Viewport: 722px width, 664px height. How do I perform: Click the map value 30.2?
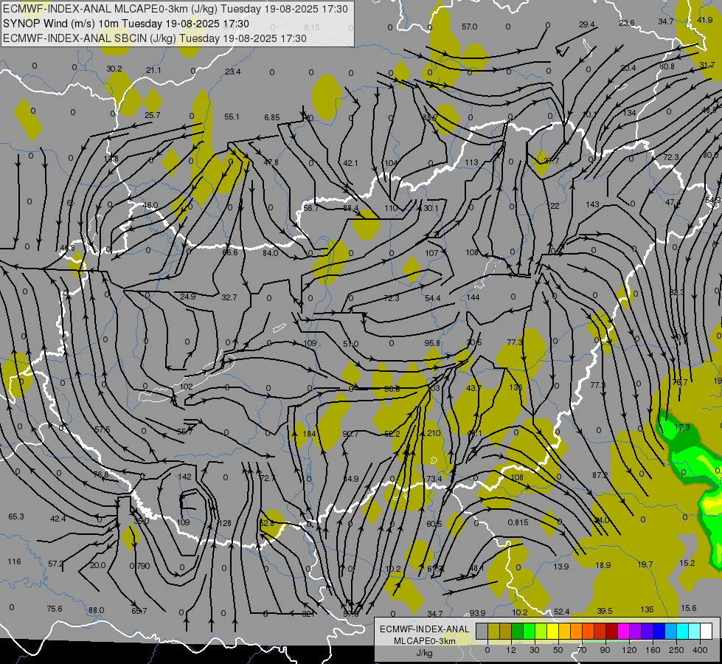(114, 69)
